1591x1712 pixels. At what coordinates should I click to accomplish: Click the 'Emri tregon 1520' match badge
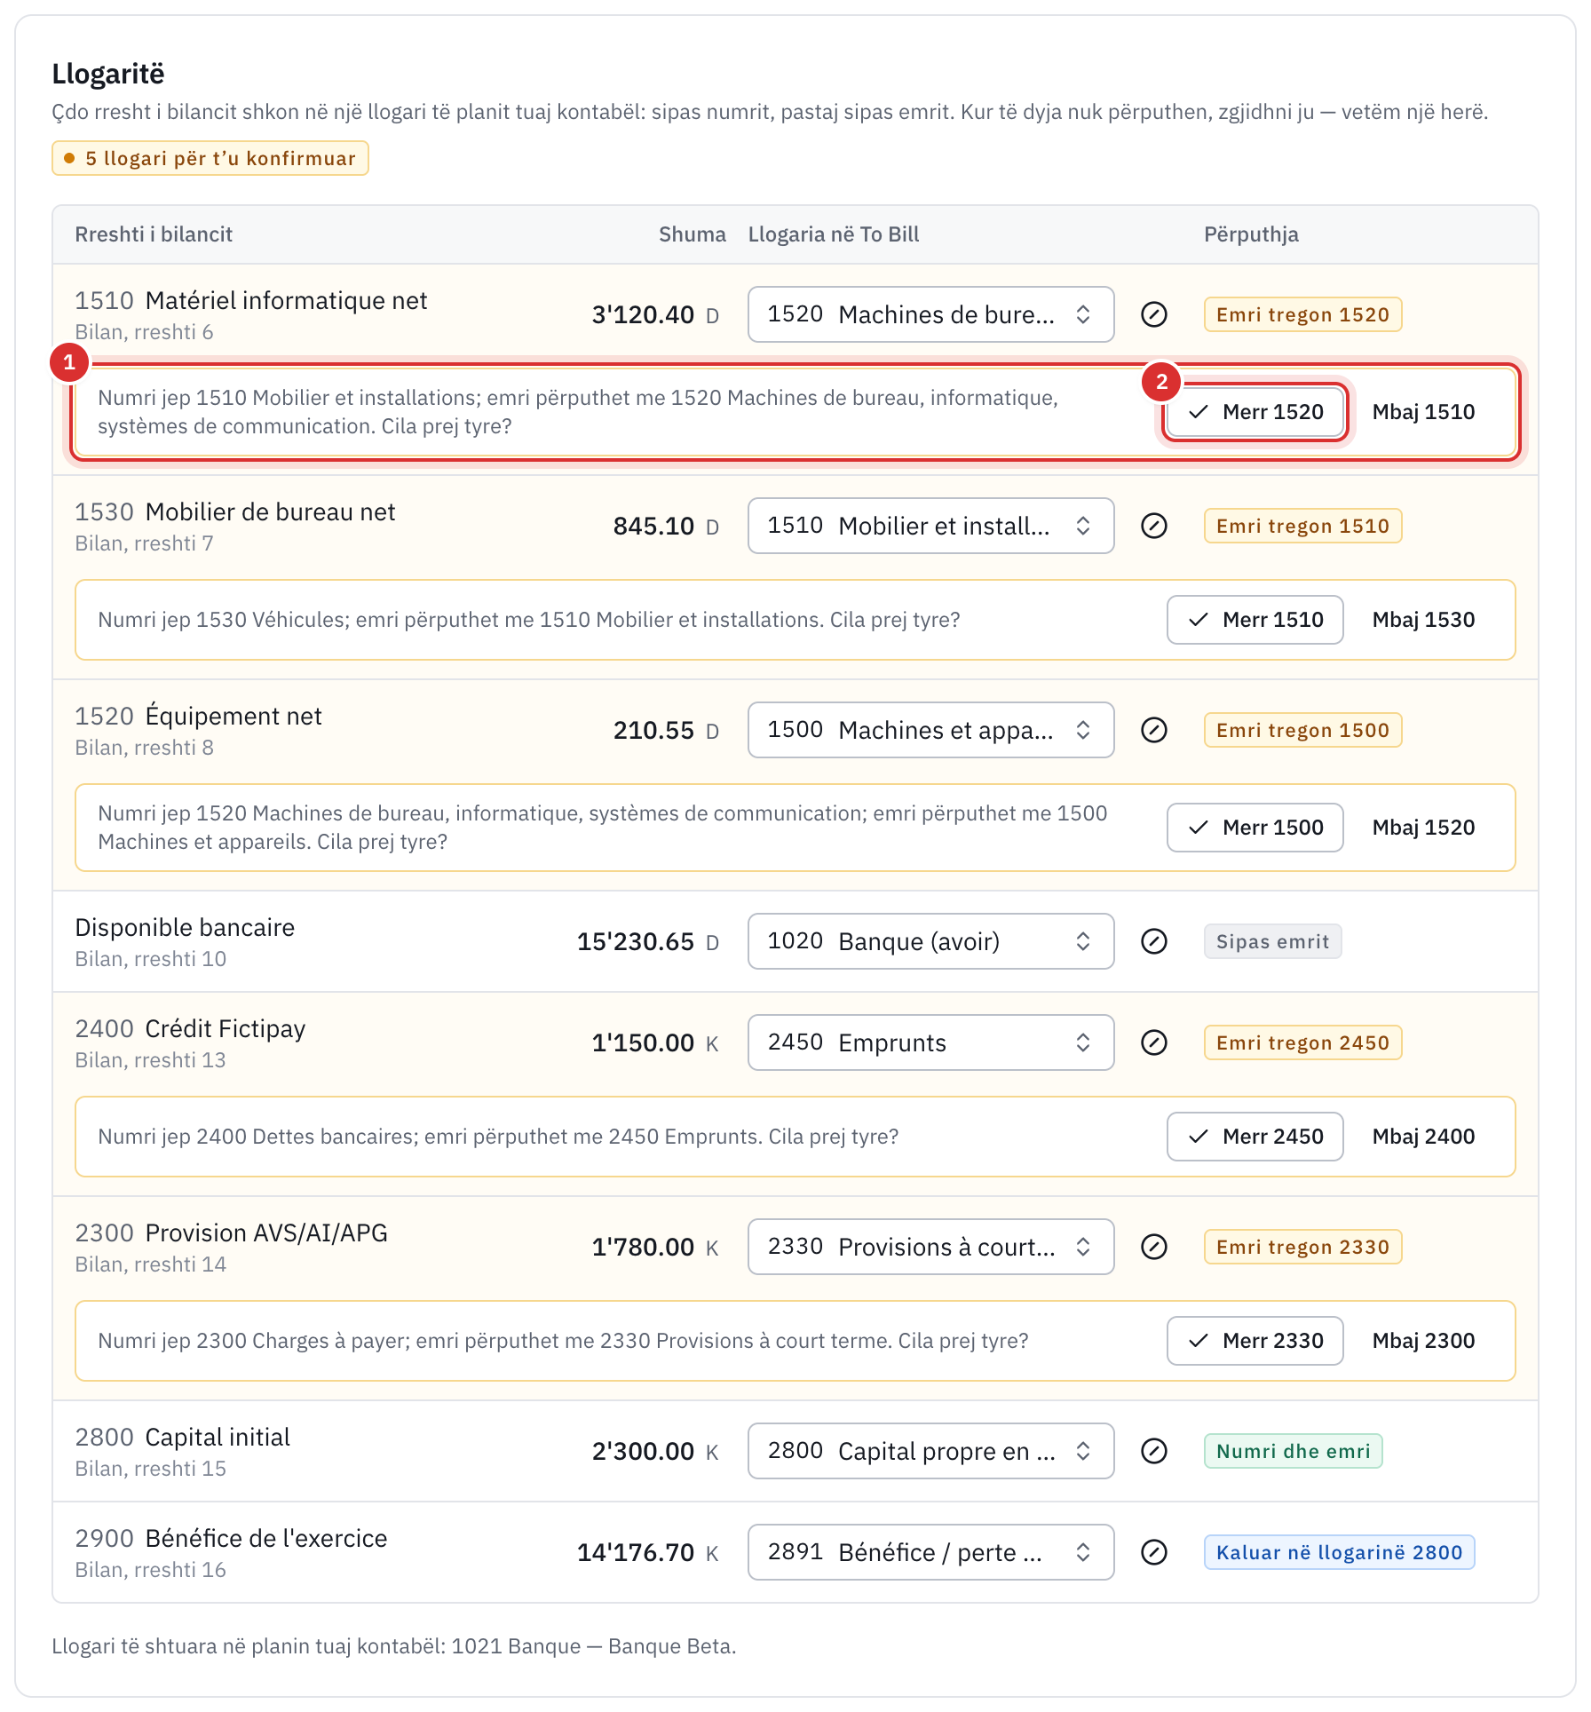coord(1302,314)
